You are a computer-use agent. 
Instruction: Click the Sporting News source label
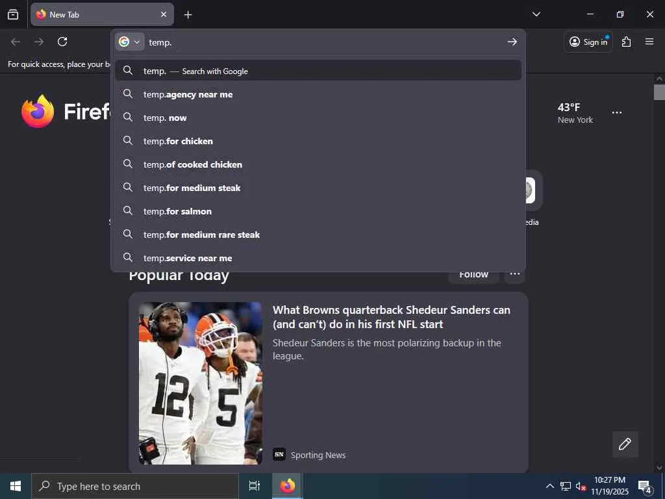point(318,455)
